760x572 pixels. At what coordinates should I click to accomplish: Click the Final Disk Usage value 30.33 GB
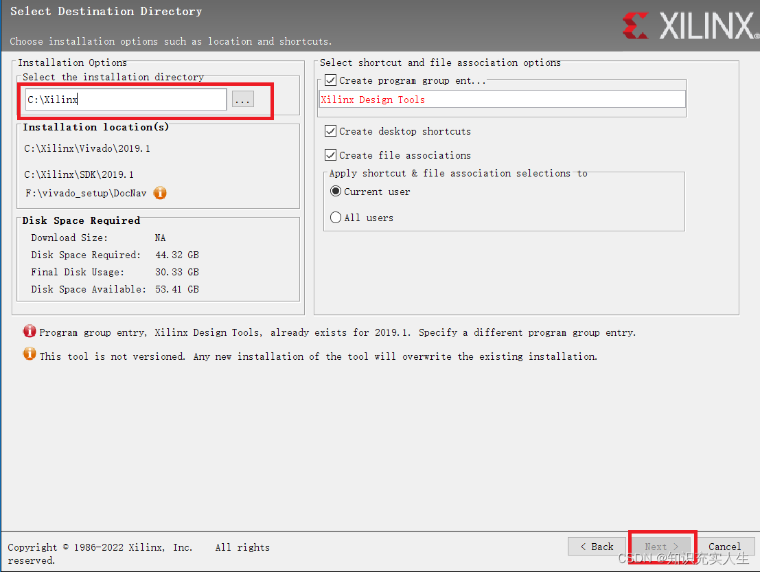(x=177, y=272)
